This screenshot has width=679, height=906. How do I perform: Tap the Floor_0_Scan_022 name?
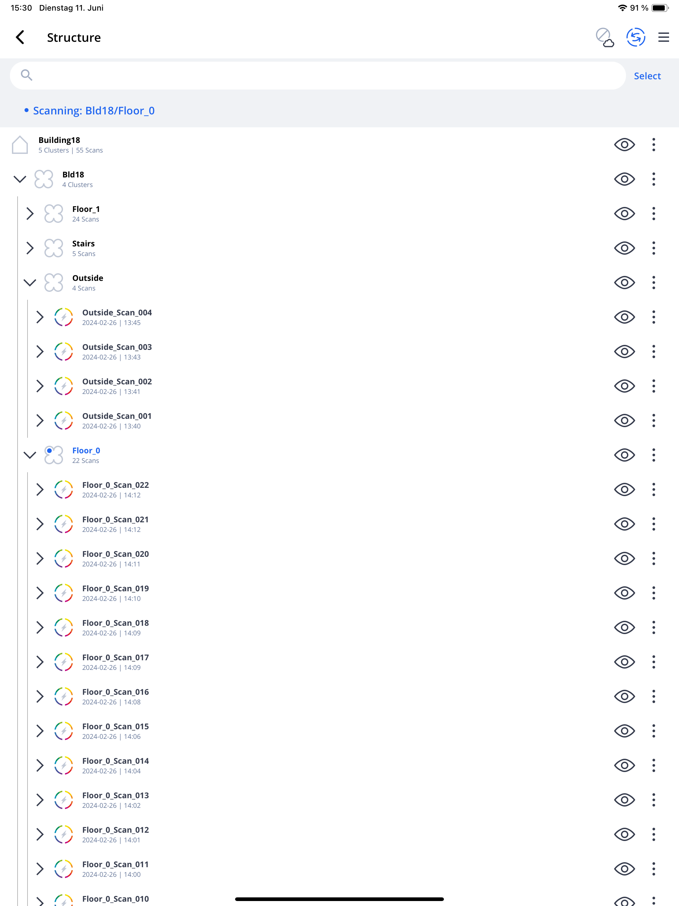click(x=115, y=485)
